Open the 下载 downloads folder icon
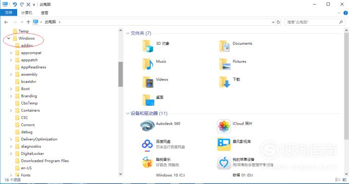Viewport: 349px width, 184px height. 224,82
